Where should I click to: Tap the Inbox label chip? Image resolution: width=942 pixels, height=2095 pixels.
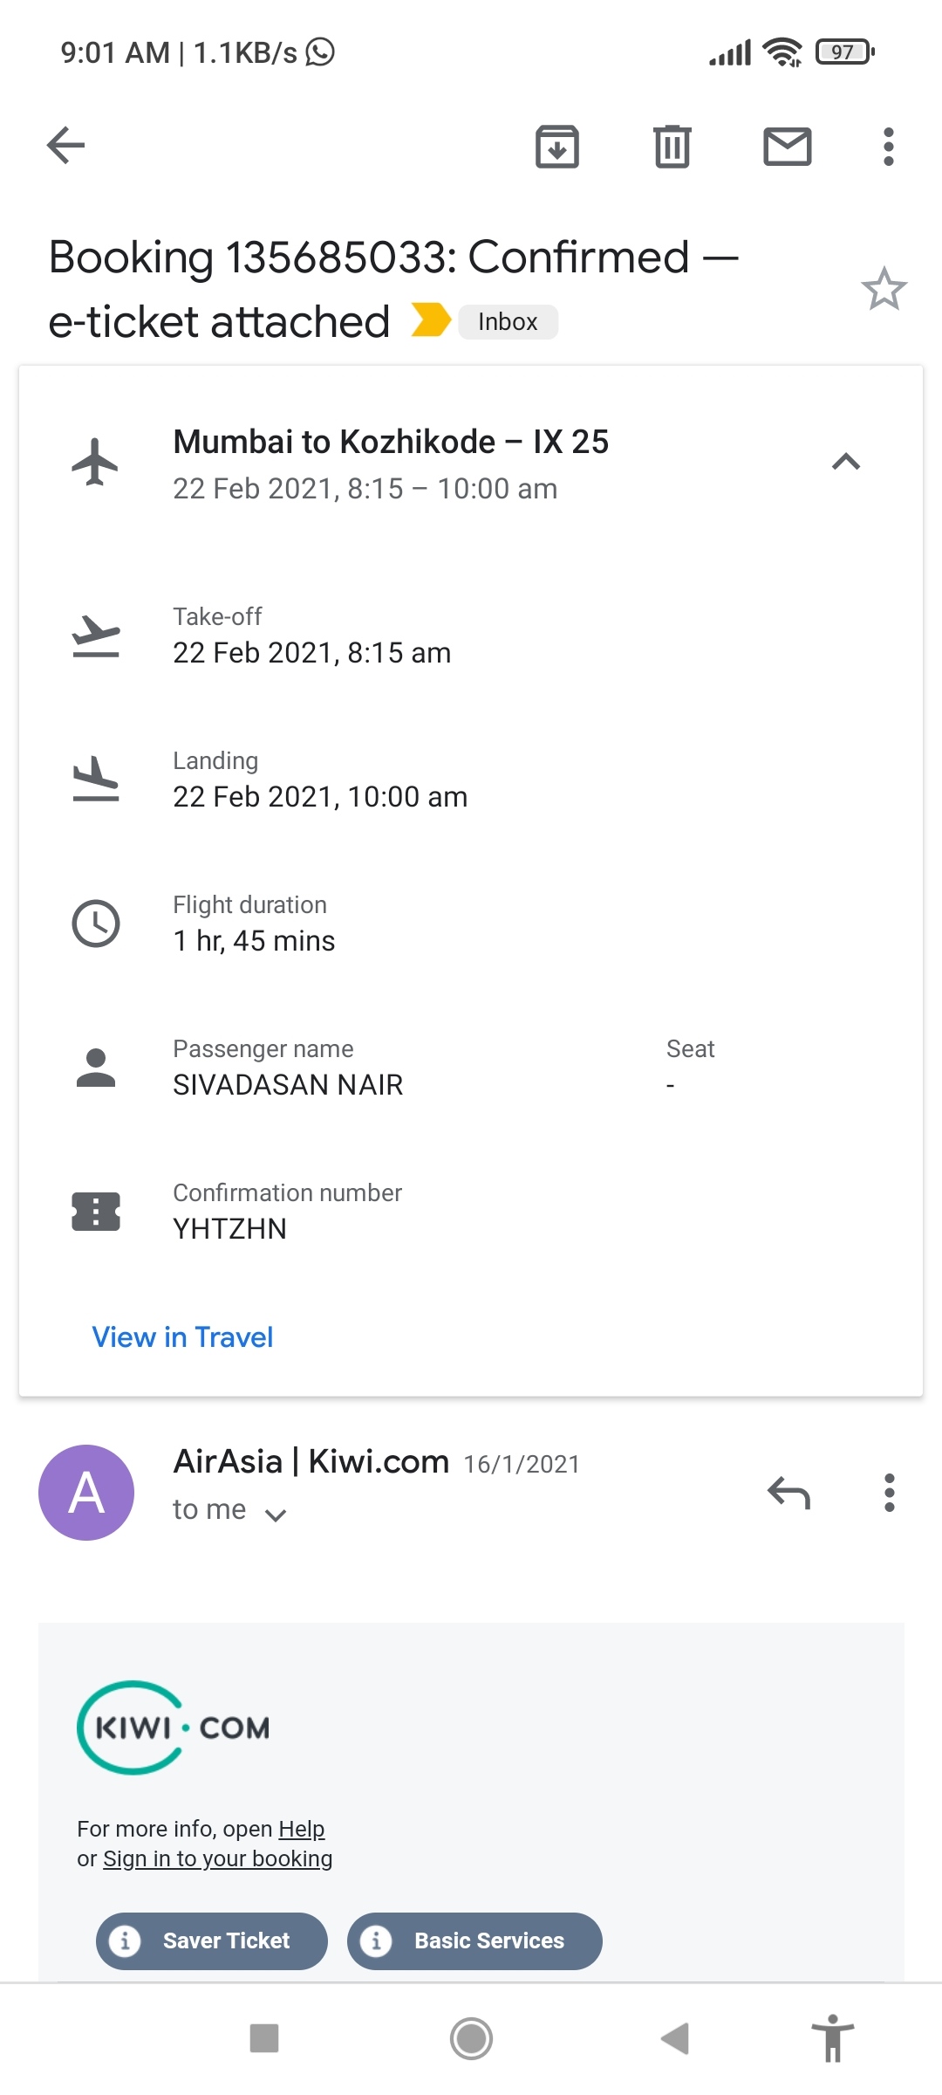pyautogui.click(x=508, y=322)
